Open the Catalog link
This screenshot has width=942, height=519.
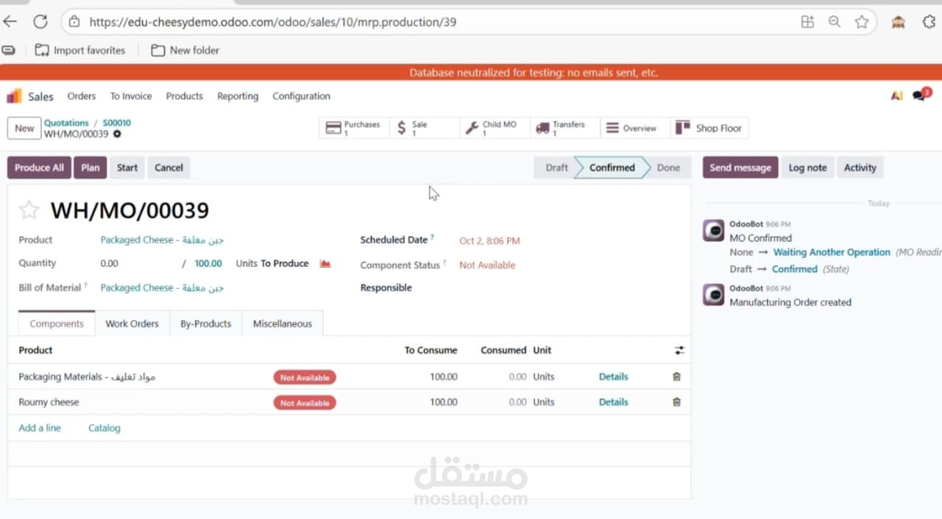pyautogui.click(x=104, y=428)
